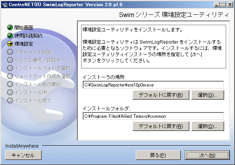Click the description text box about 環境設定ユーティリティ

pyautogui.click(x=153, y=47)
